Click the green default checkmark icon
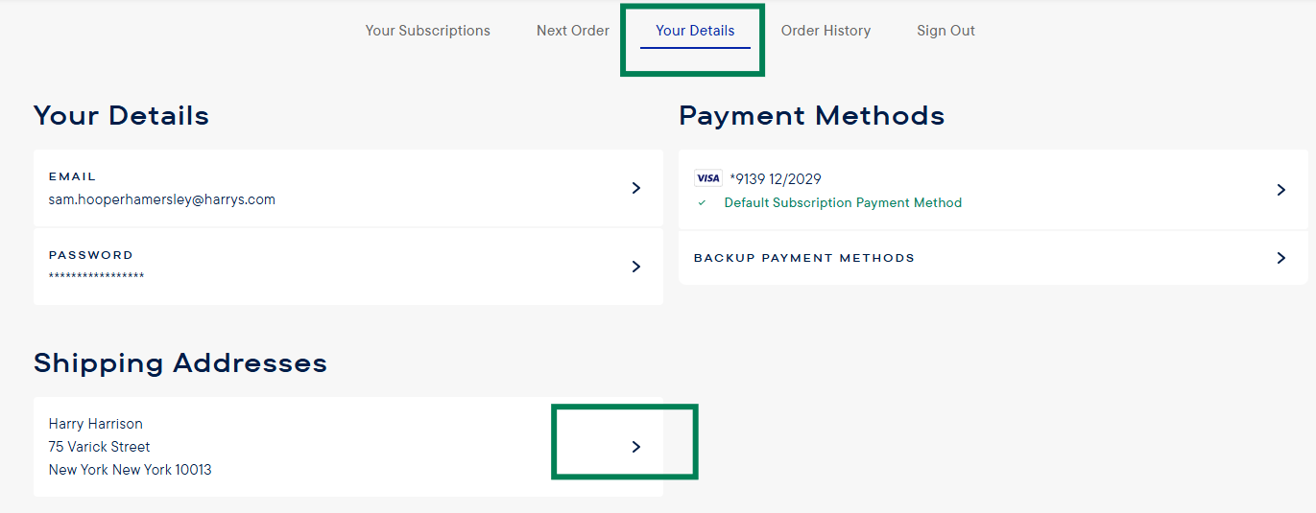 (x=702, y=203)
